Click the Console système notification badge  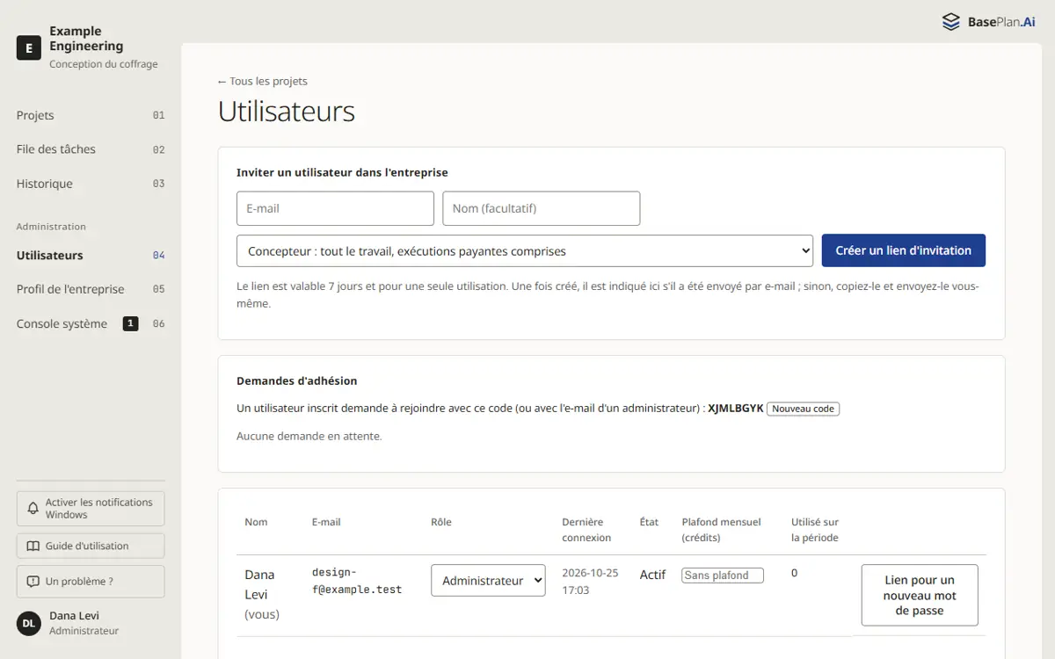[x=130, y=323]
